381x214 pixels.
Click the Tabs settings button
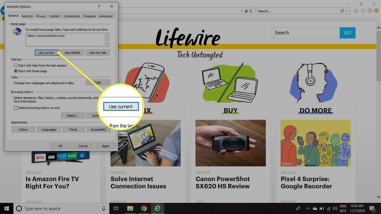98,82
